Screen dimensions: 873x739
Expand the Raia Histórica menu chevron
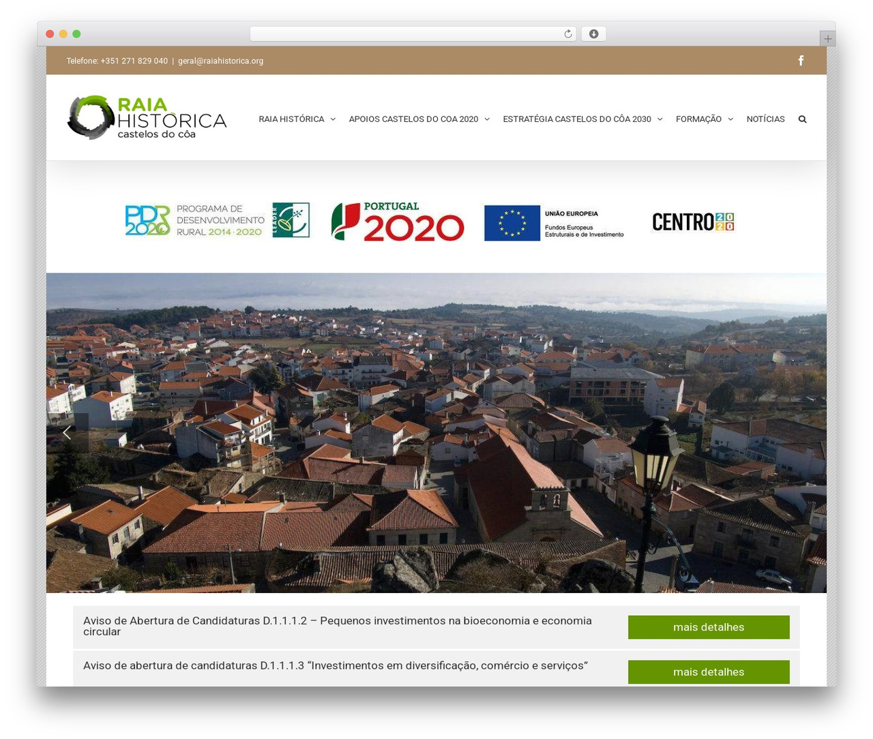tap(333, 119)
